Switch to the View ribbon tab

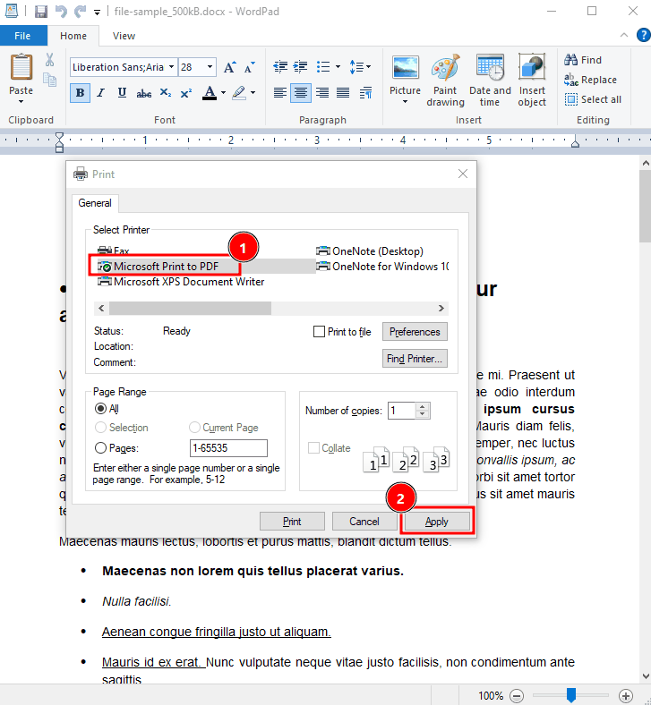[124, 36]
